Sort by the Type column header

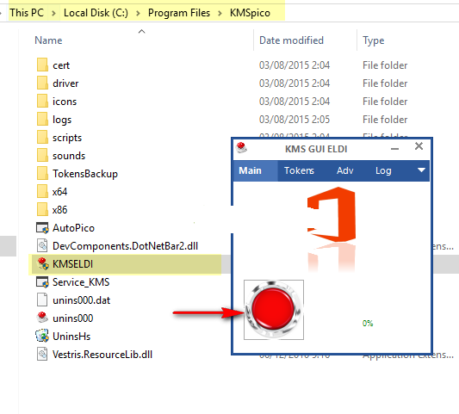(x=373, y=40)
